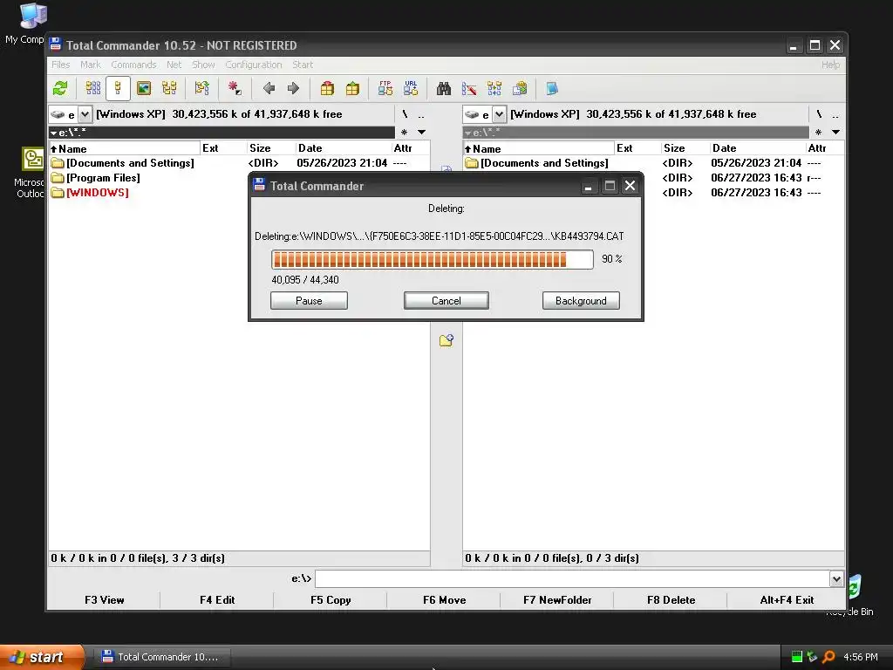Click the green Reread source toolbar icon
893x670 pixels.
pyautogui.click(x=60, y=88)
